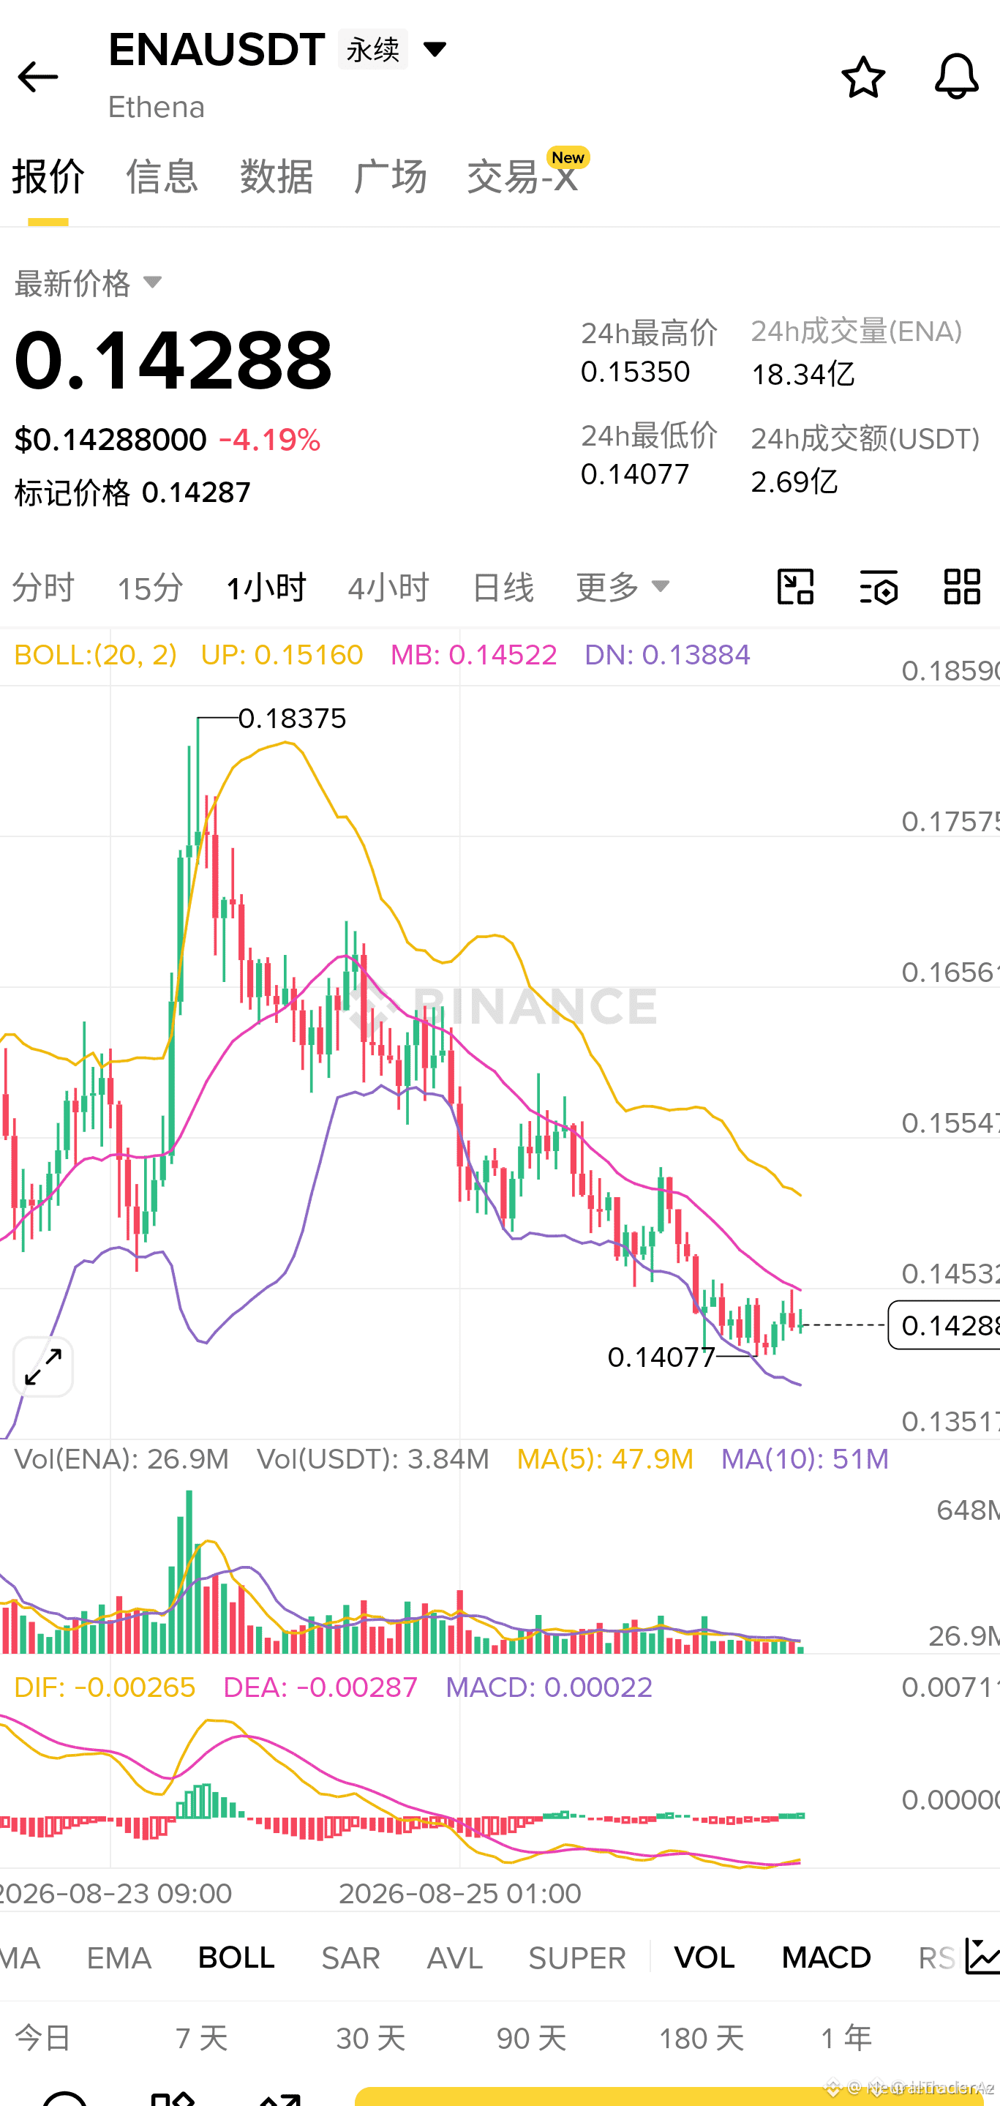Switch to the 信息 tab
Screen dimensions: 1000x2106
tap(162, 176)
